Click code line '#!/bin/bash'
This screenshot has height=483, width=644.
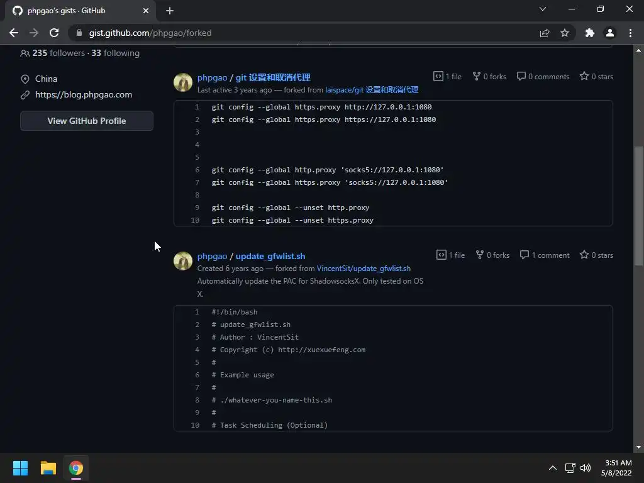point(235,312)
